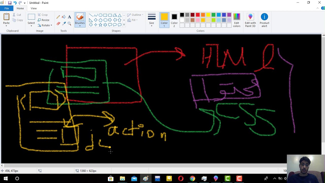Select the Eraser tool
Viewport: 325px width, 183px height.
58,24
